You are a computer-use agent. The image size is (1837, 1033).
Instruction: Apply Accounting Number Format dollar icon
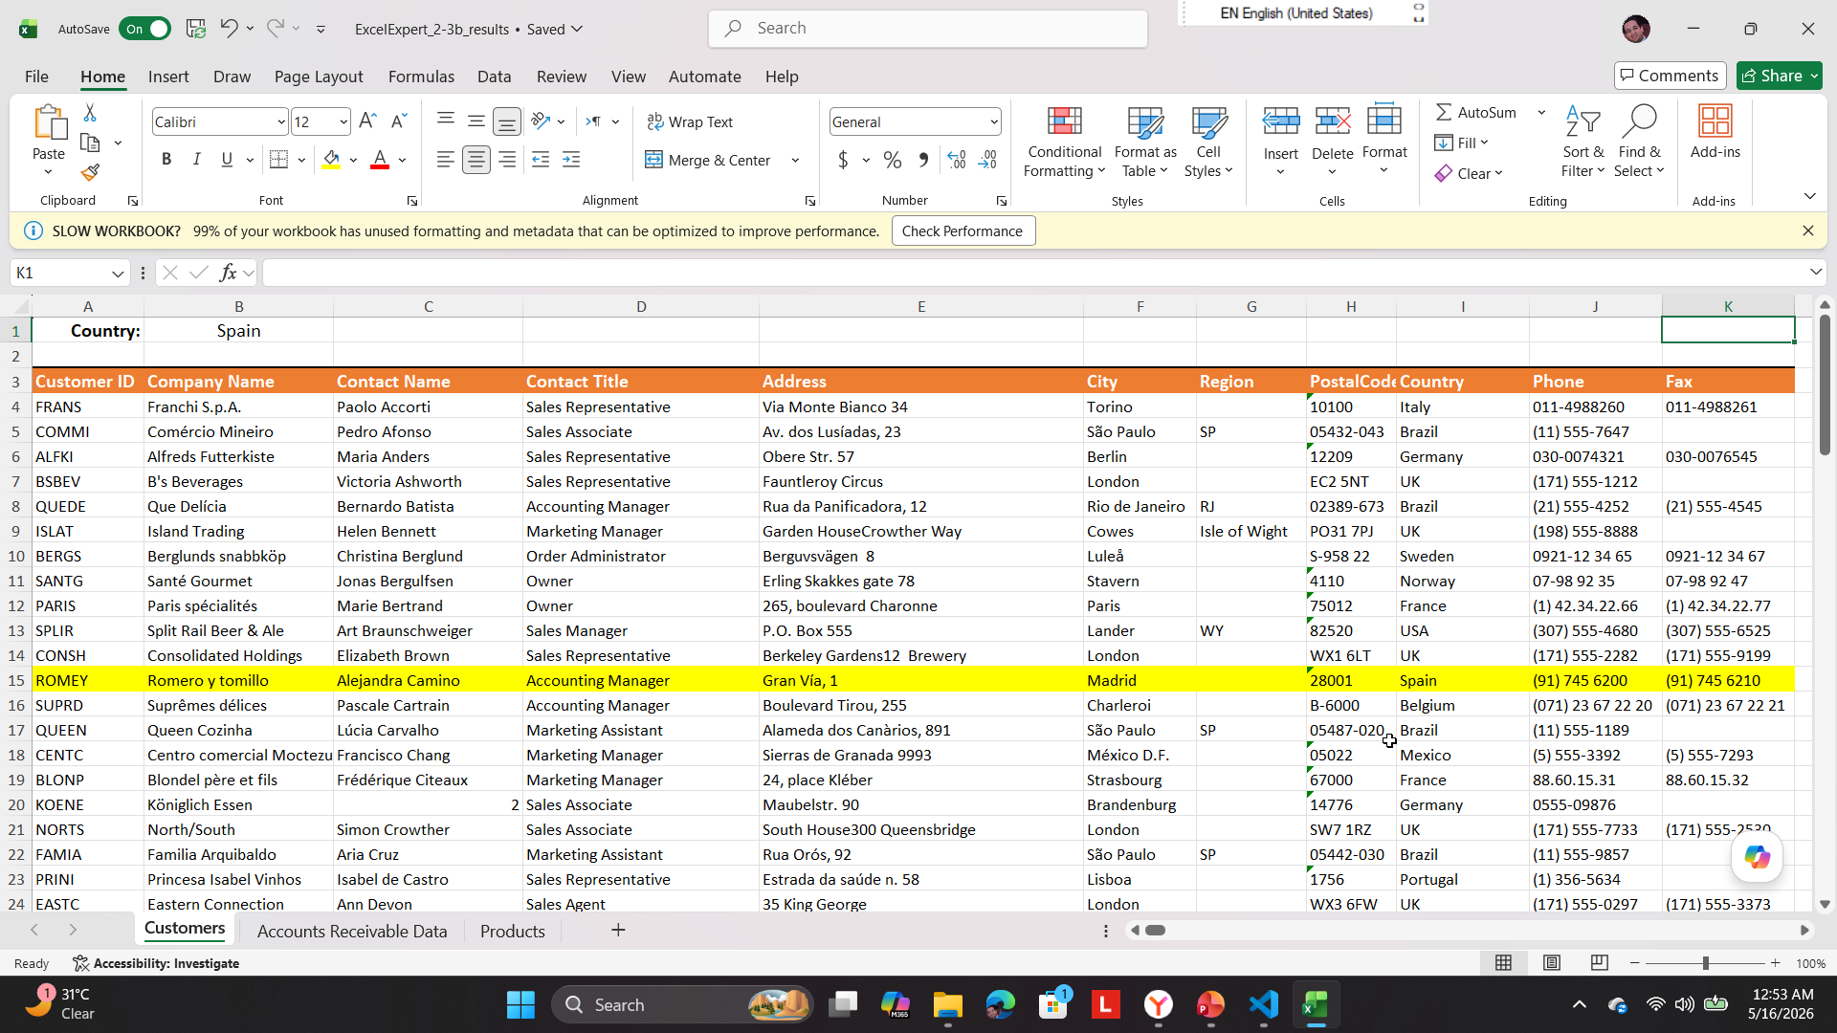click(x=843, y=160)
